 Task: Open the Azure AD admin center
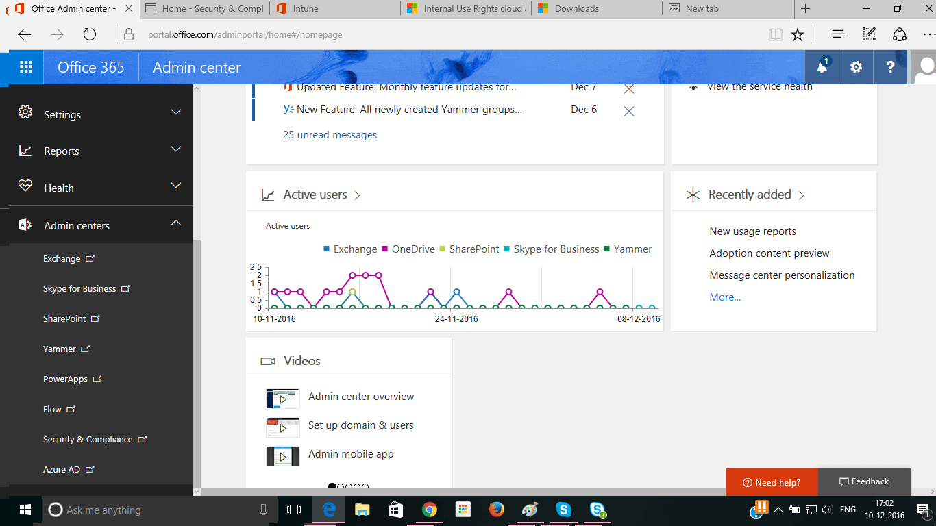coord(69,469)
